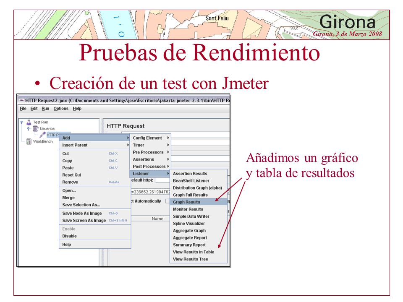Viewport: 403px width, 302px height.
Task: Collapse the Usuarios tree node handle
Action: [29, 128]
